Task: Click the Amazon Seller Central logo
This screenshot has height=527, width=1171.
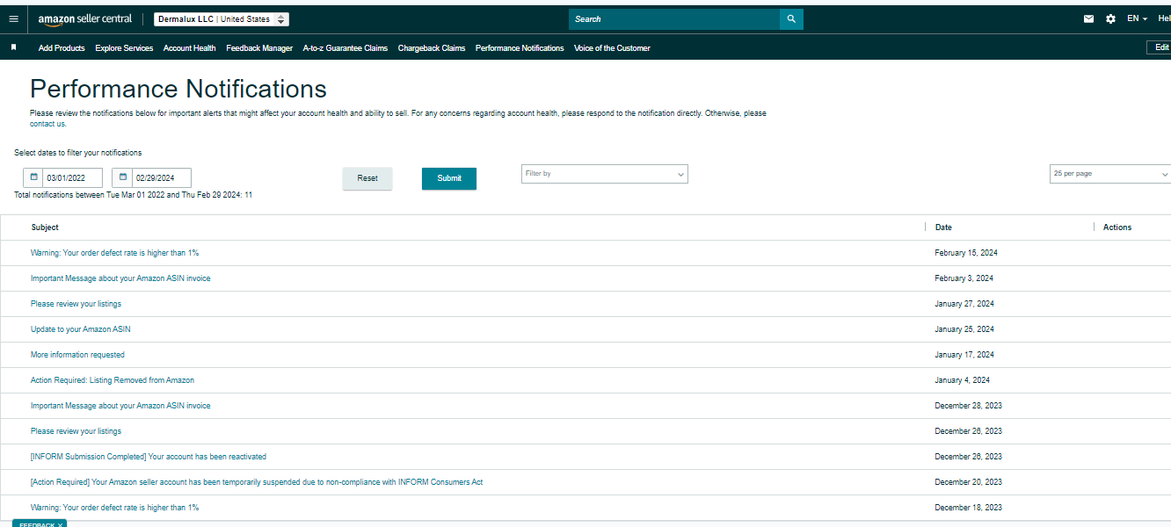Action: [85, 19]
